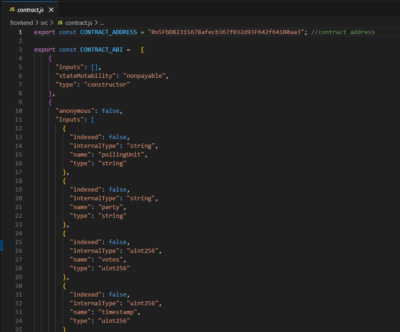The image size is (400, 332).
Task: Expand the chevron after frontend breadcrumb
Action: coord(37,23)
